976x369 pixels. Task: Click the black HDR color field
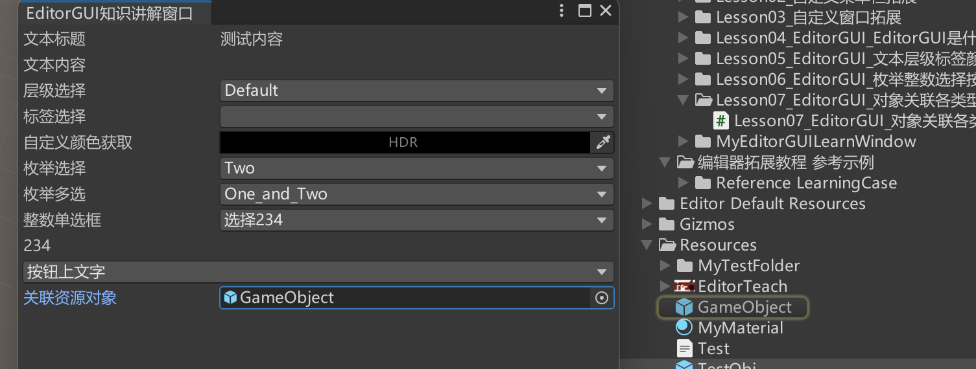(405, 142)
